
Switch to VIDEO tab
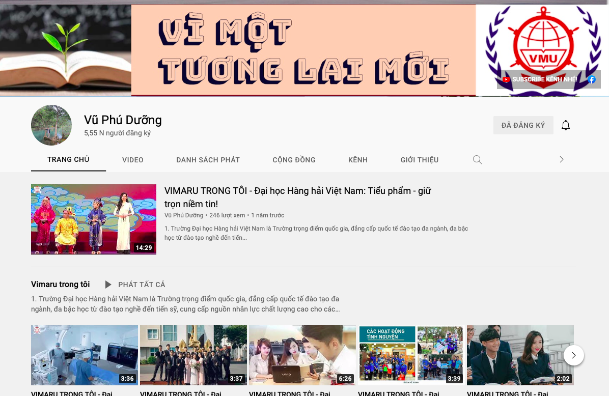[x=133, y=159]
